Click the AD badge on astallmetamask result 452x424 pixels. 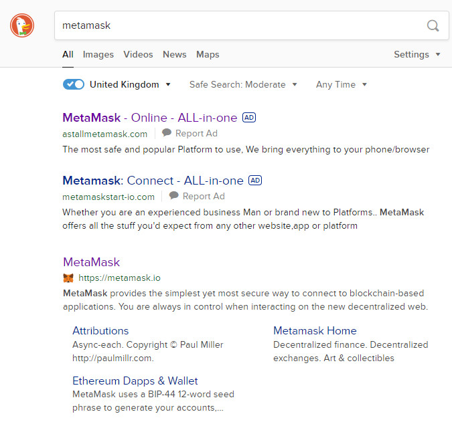click(x=249, y=118)
